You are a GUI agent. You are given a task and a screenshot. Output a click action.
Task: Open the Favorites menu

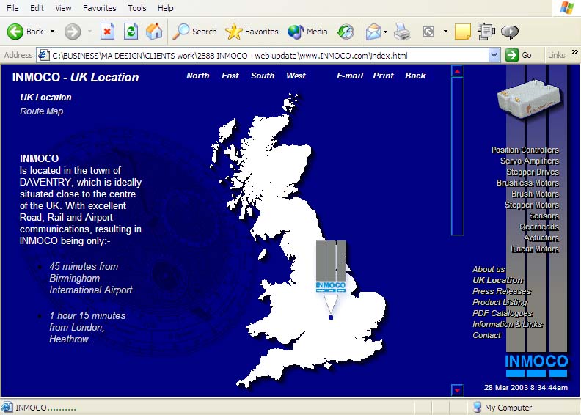click(x=99, y=8)
